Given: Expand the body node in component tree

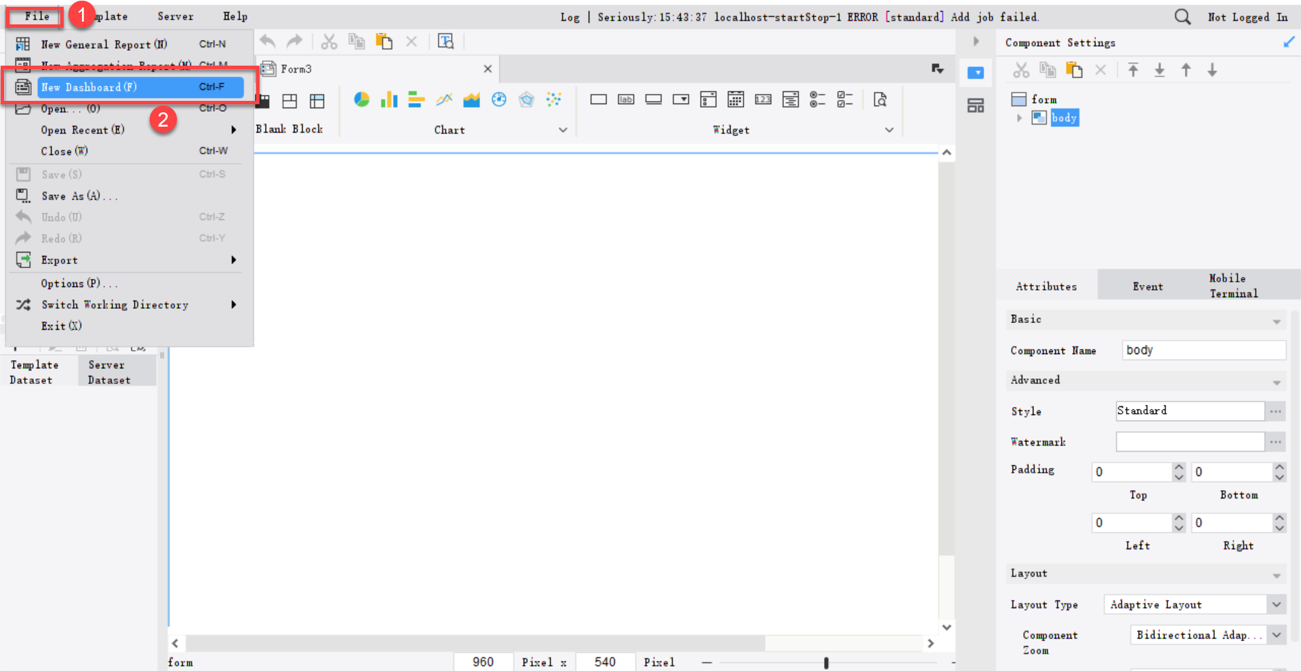Looking at the screenshot, I should click(x=1020, y=117).
